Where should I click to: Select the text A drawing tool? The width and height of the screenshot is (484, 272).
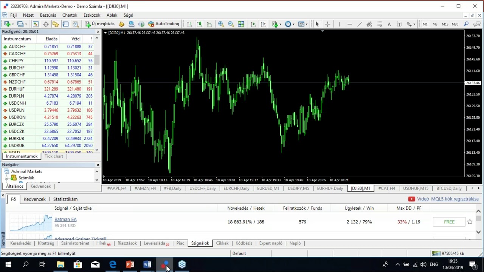click(x=389, y=24)
